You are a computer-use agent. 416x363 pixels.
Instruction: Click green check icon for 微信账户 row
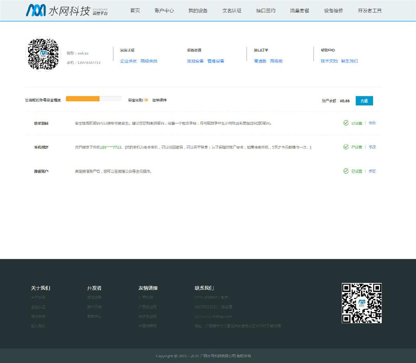click(346, 171)
